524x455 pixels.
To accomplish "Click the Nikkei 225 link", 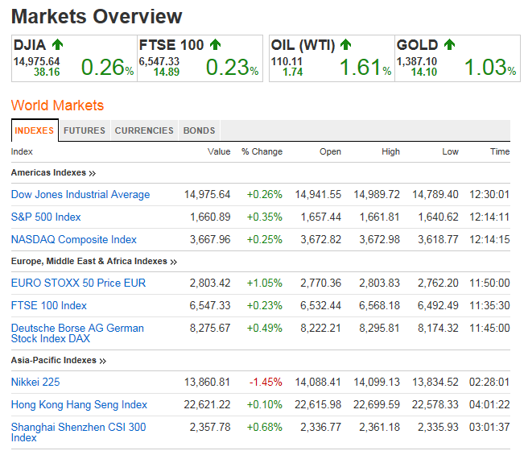I will 35,382.
